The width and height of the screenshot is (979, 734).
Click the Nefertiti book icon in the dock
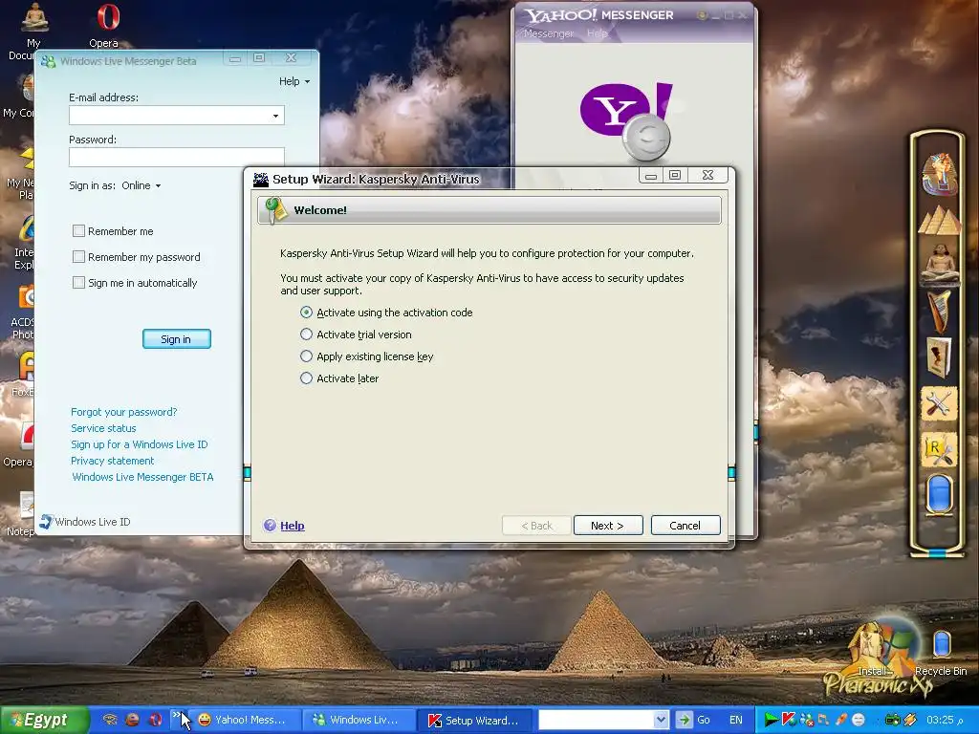pyautogui.click(x=939, y=356)
